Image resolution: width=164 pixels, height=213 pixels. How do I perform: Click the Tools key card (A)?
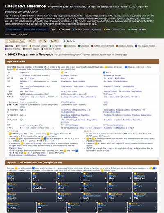click(x=19, y=177)
